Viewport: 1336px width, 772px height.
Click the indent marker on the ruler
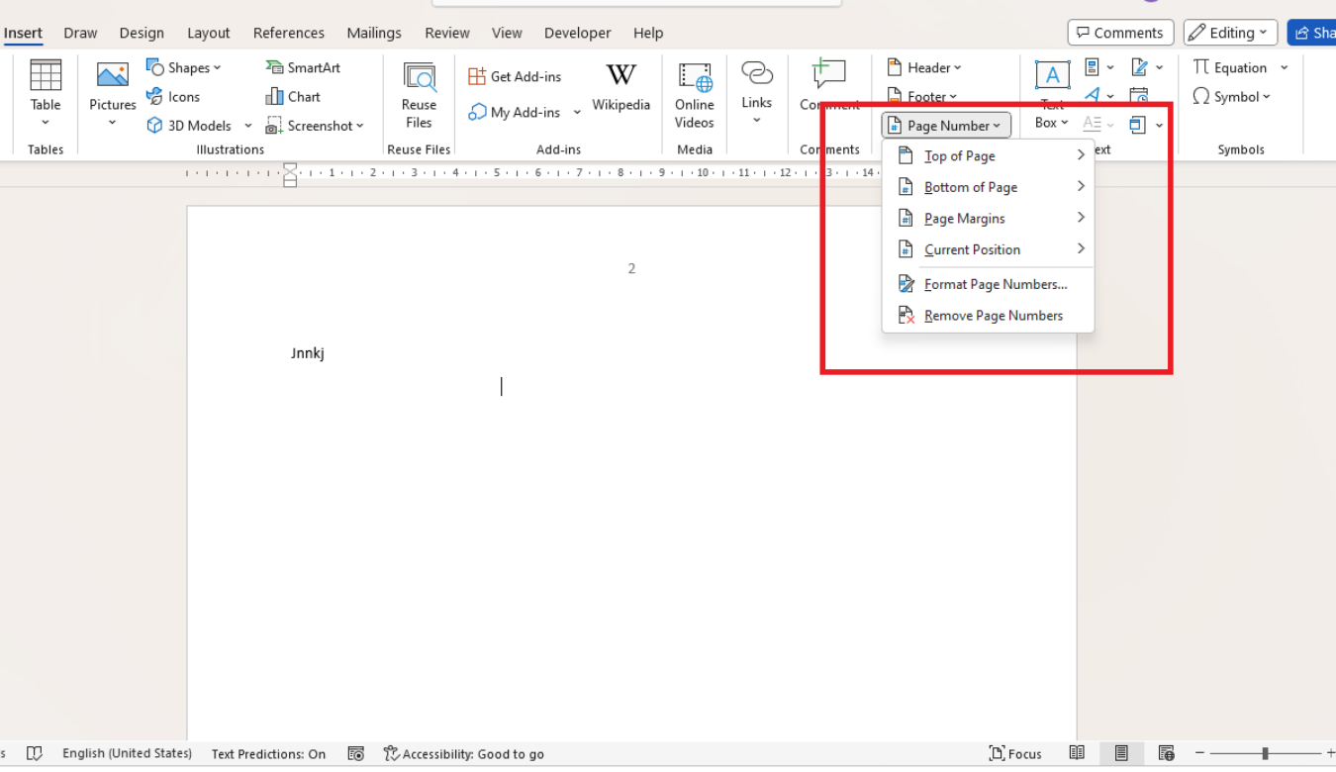coord(290,175)
